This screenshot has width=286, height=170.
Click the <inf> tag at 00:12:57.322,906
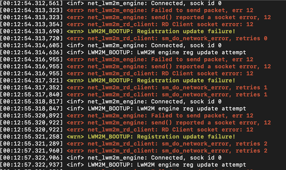75,158
